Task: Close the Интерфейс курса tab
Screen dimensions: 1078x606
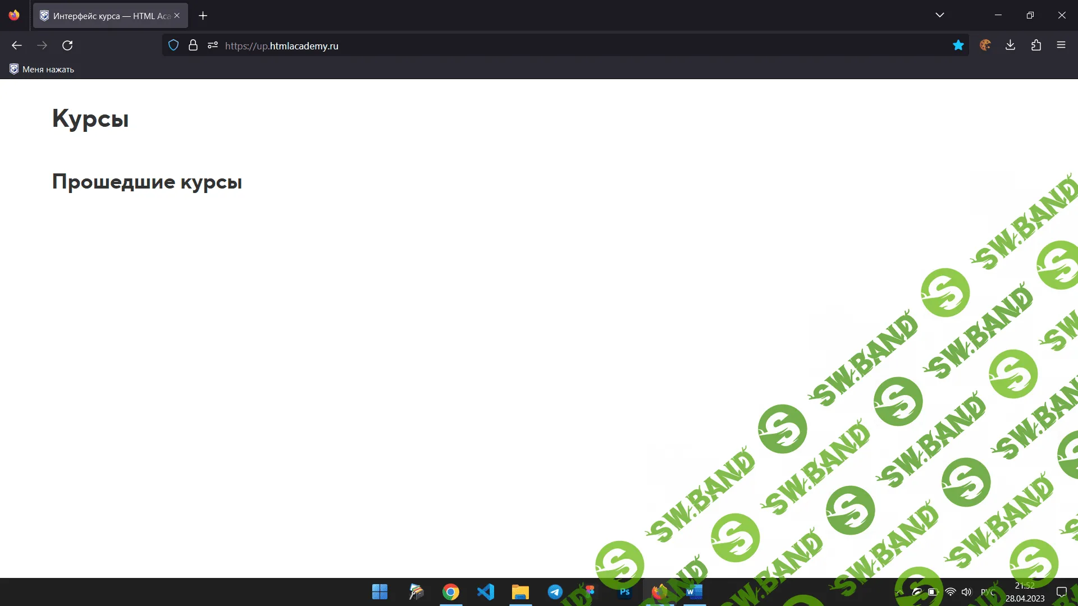Action: 177,16
